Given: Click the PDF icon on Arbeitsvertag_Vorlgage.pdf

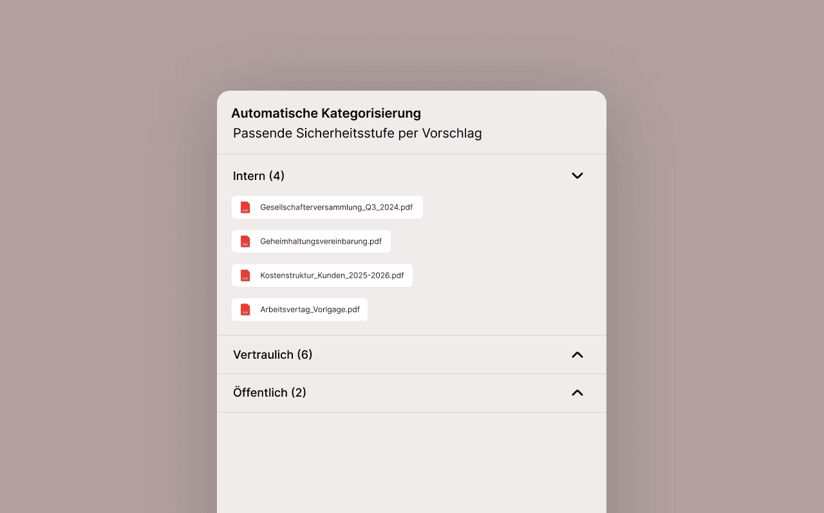Looking at the screenshot, I should click(x=245, y=309).
